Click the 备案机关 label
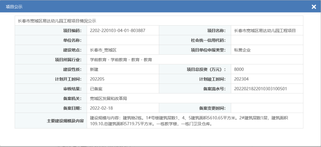Screen dimensions: 321x147 [72, 98]
